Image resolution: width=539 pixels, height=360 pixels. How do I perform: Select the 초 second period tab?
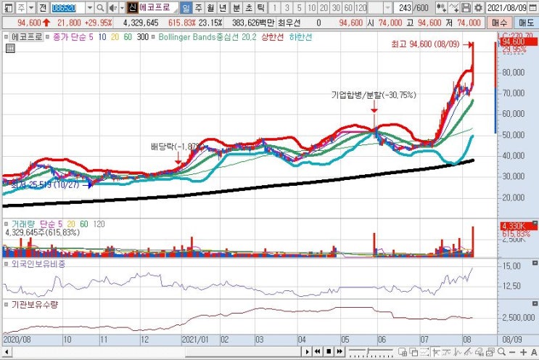click(249, 7)
